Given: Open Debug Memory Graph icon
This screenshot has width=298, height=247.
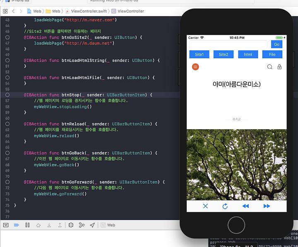Looking at the screenshot, I should point(82,225).
